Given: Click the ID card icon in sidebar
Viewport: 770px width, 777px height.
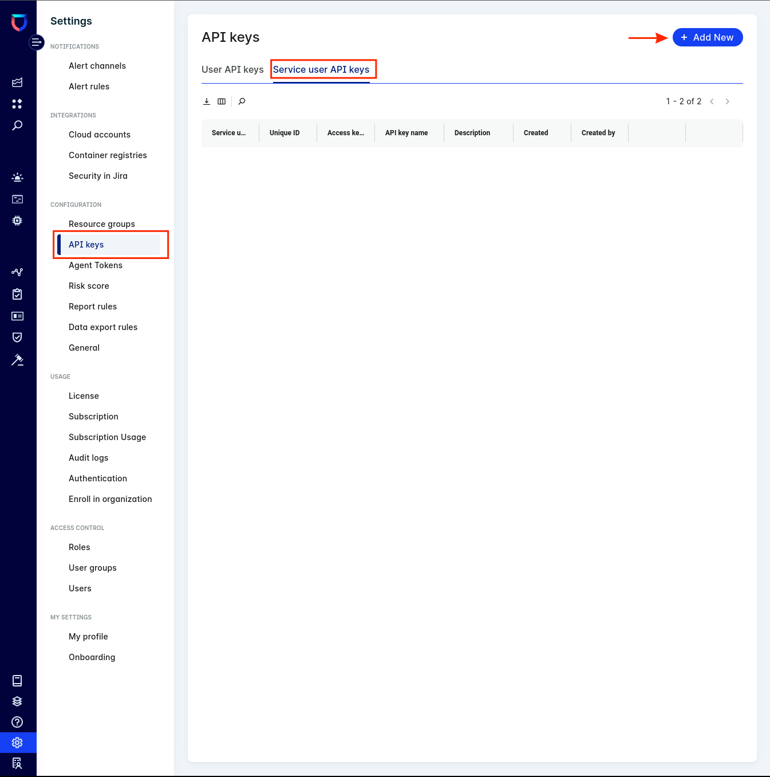Looking at the screenshot, I should pyautogui.click(x=17, y=316).
